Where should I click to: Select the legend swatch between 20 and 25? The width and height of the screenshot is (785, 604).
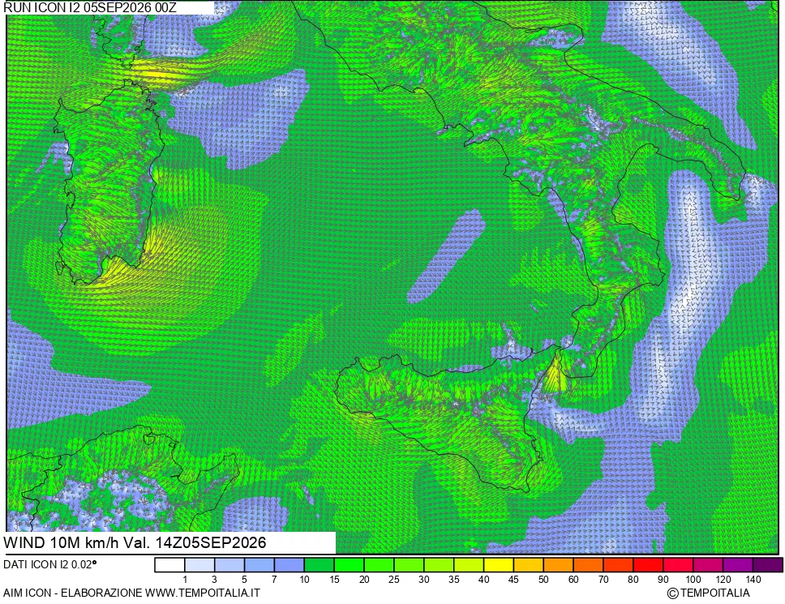[379, 565]
